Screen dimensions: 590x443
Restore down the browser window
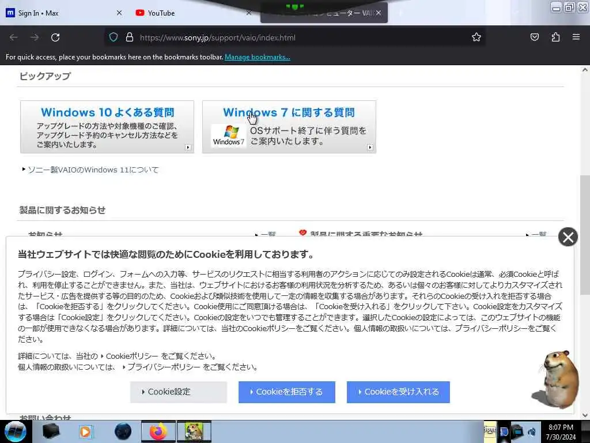[570, 7]
